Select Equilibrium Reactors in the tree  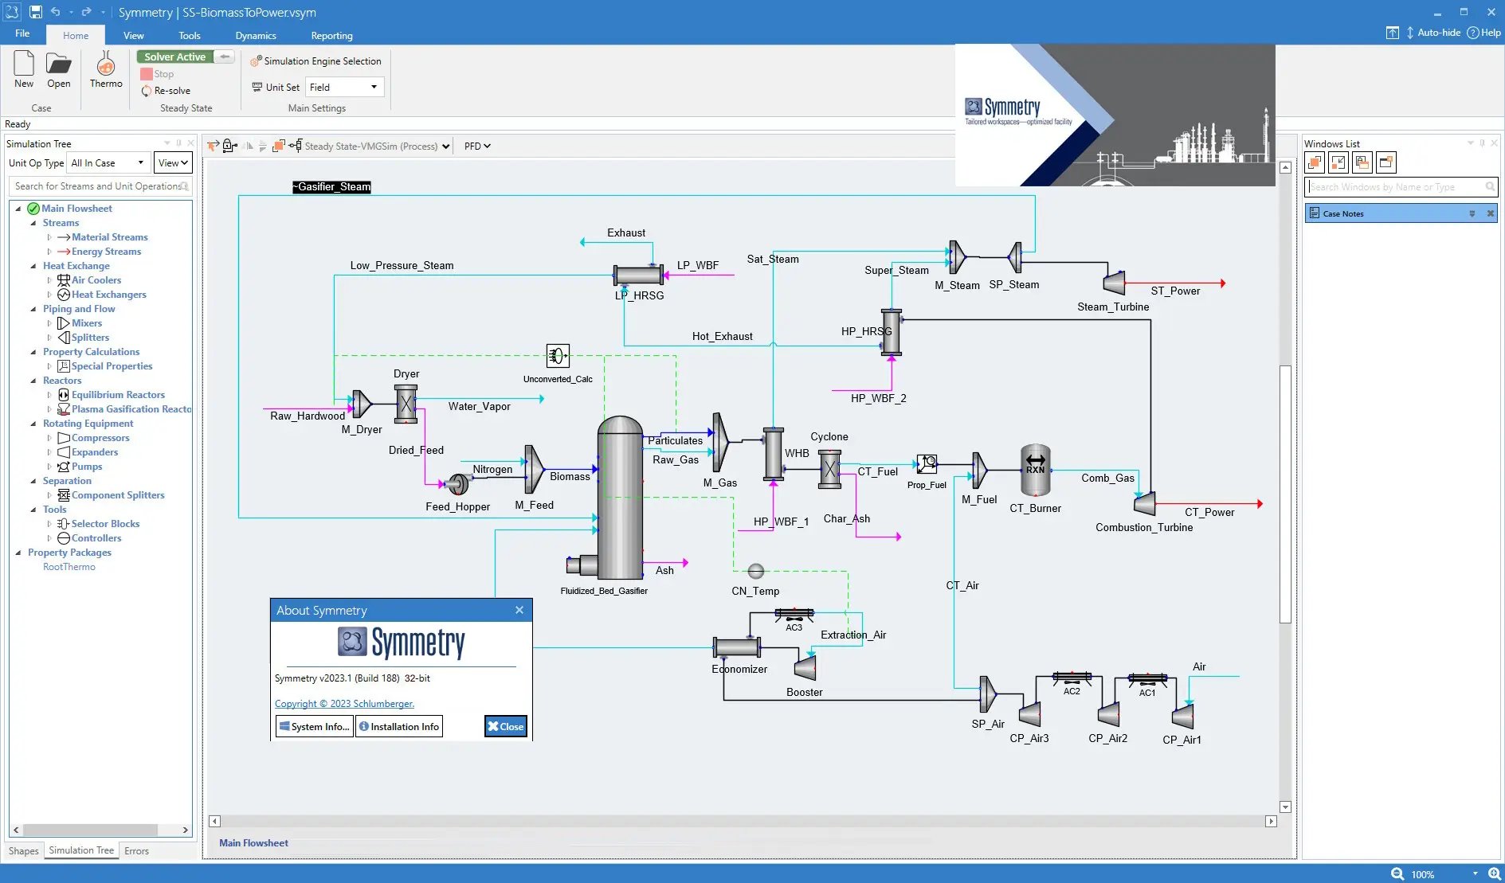118,395
